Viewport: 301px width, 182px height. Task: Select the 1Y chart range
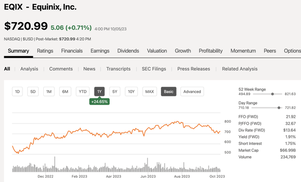click(99, 91)
